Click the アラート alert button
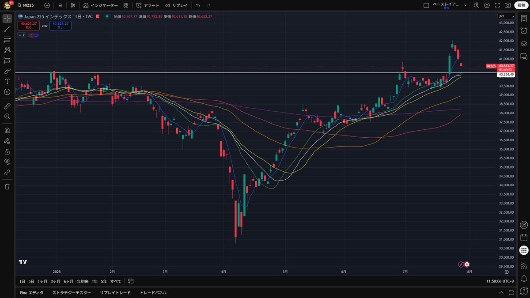530x298 pixels. [x=148, y=5]
